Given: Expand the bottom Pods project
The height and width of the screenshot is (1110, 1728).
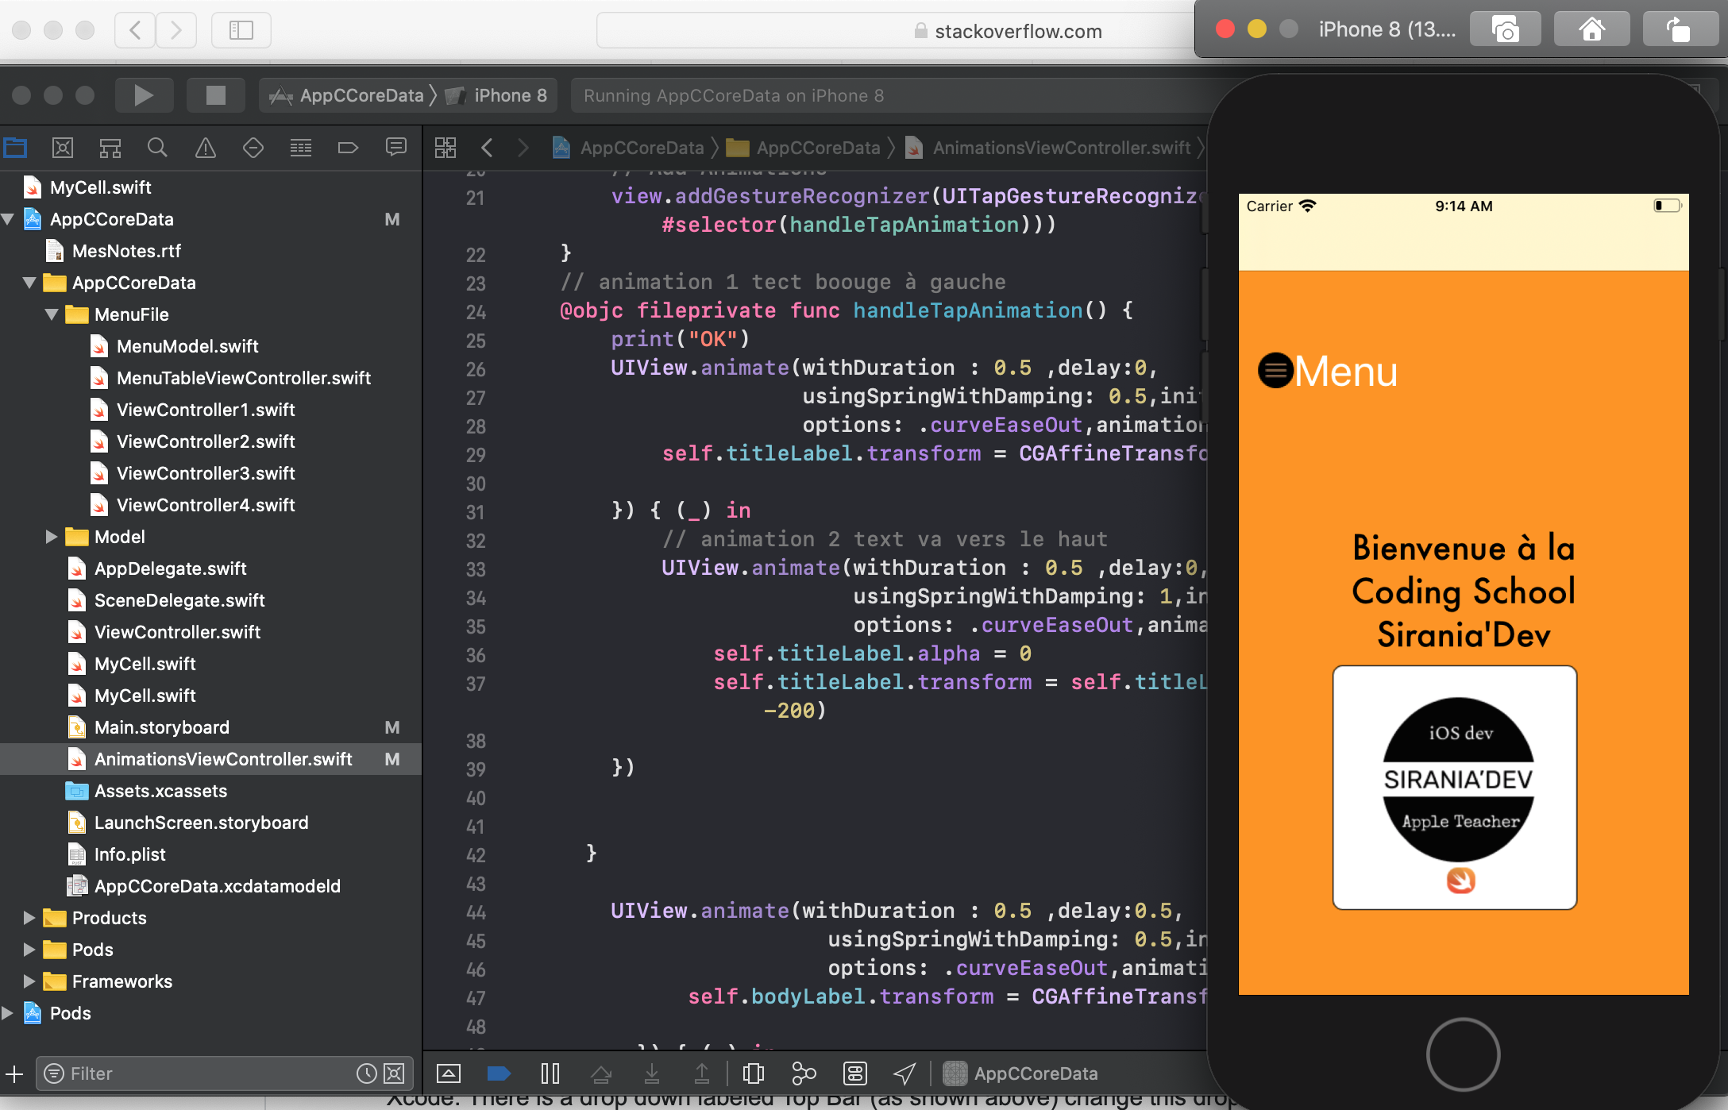Looking at the screenshot, I should coord(7,1013).
